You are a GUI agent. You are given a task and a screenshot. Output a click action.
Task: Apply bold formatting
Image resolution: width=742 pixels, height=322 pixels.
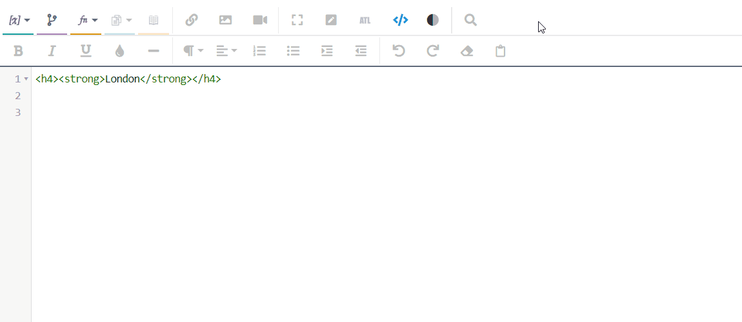pyautogui.click(x=18, y=50)
